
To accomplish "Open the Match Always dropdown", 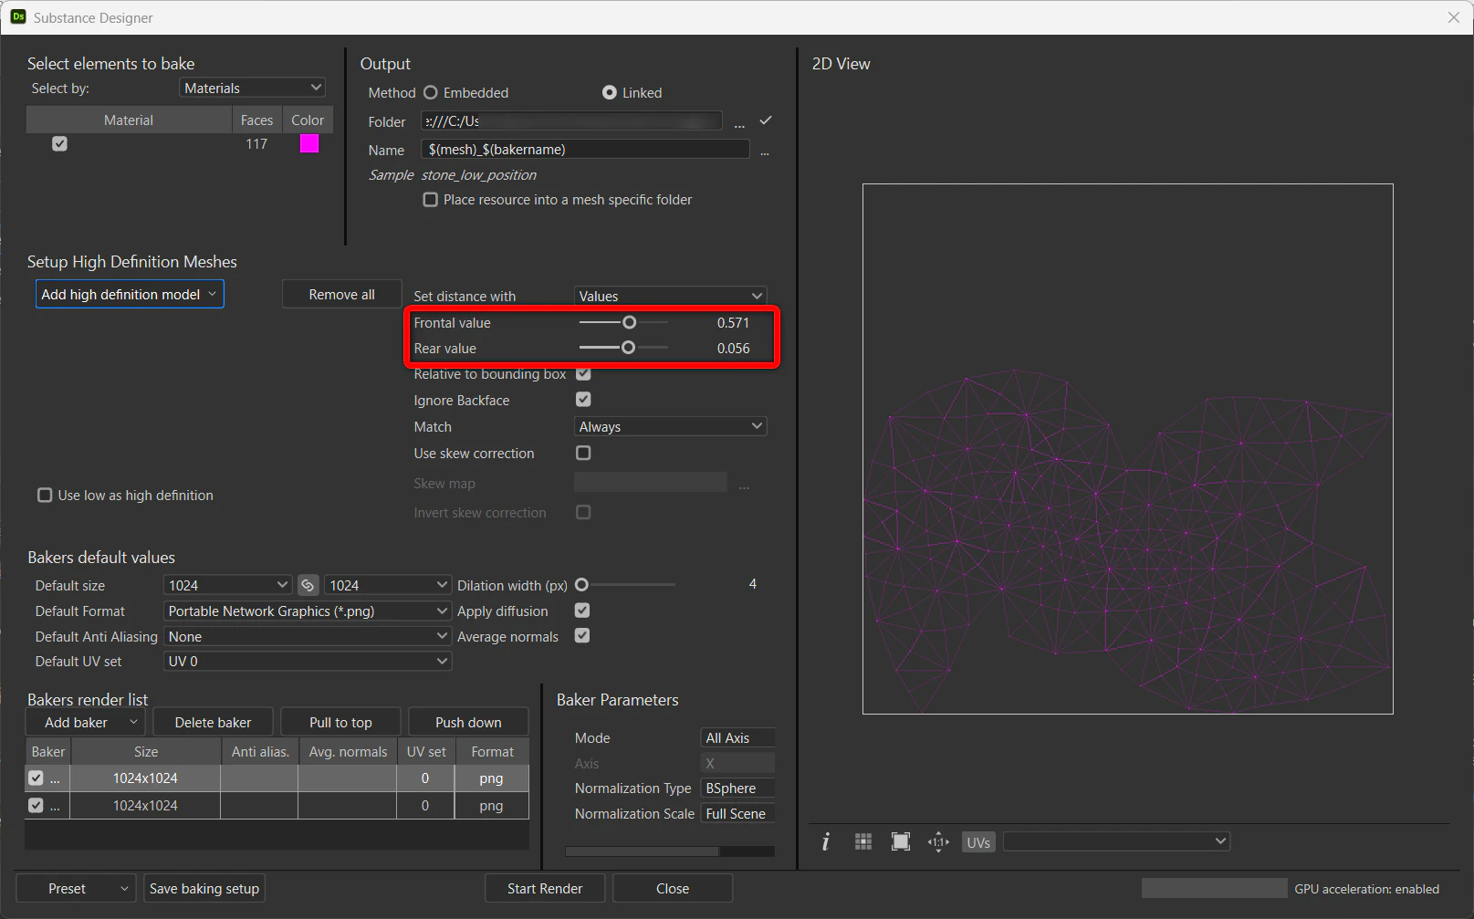I will point(671,427).
